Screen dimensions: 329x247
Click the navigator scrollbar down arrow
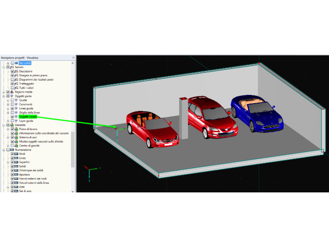pyautogui.click(x=73, y=191)
